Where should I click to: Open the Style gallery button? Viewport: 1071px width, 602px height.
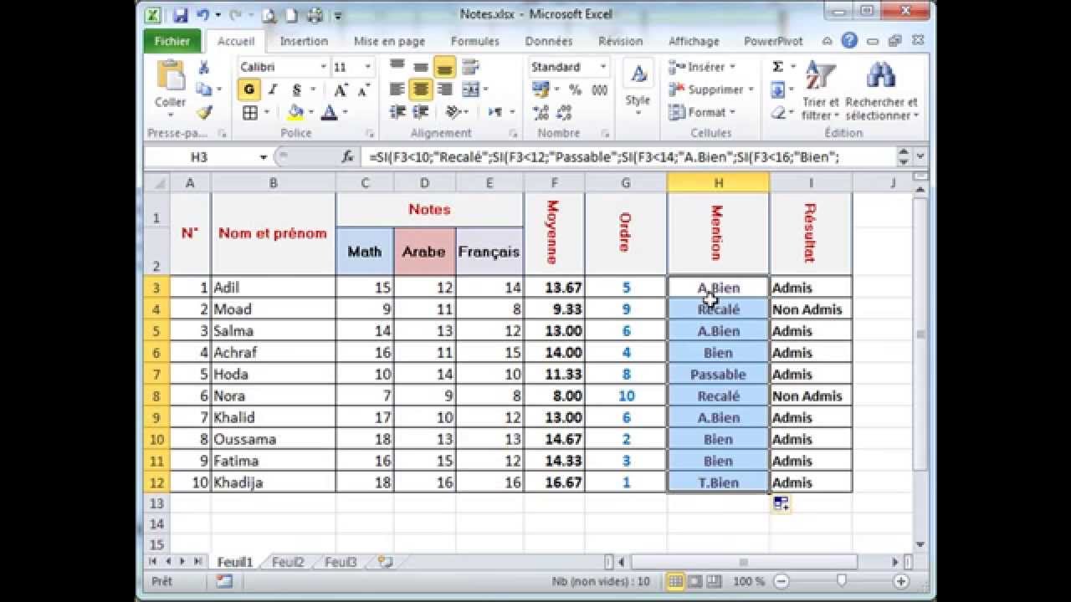pos(638,88)
